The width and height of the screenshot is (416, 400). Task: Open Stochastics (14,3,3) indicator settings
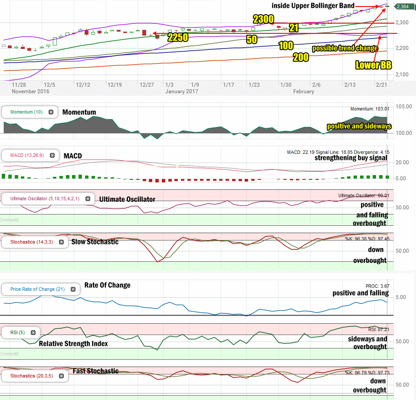32,242
